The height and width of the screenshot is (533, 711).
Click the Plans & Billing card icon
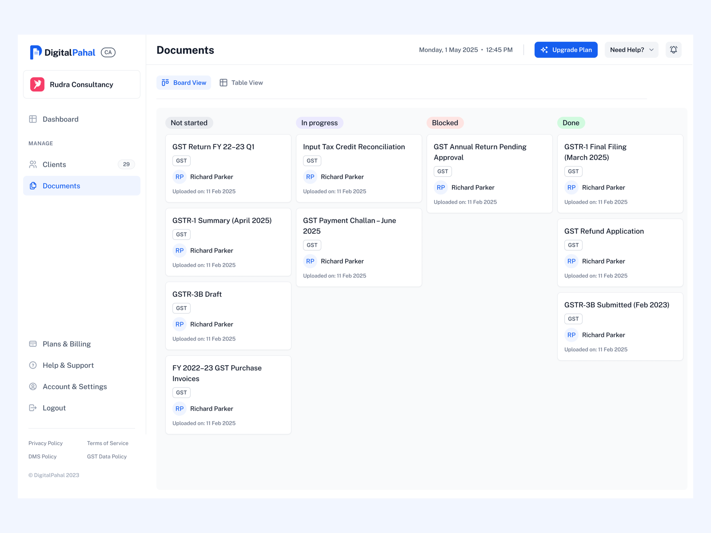pos(33,344)
